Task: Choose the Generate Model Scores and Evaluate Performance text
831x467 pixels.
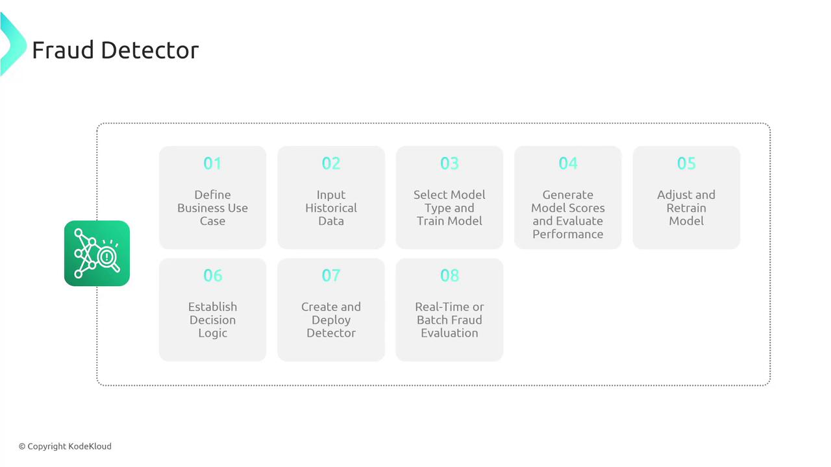Action: [x=568, y=215]
